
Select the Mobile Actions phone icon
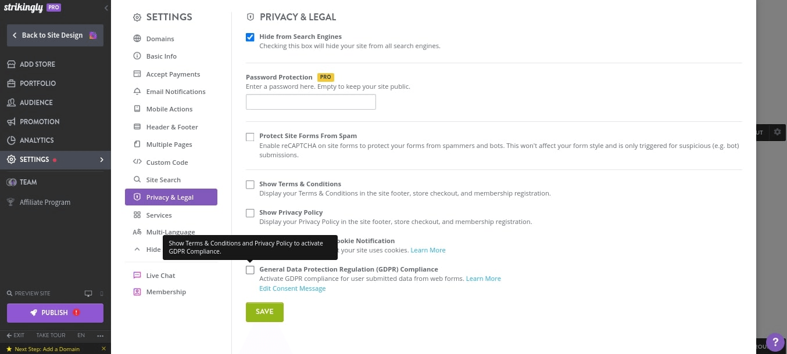click(137, 109)
